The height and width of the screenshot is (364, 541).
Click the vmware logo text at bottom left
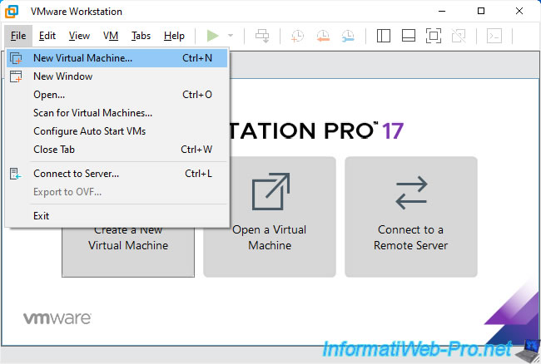[57, 318]
